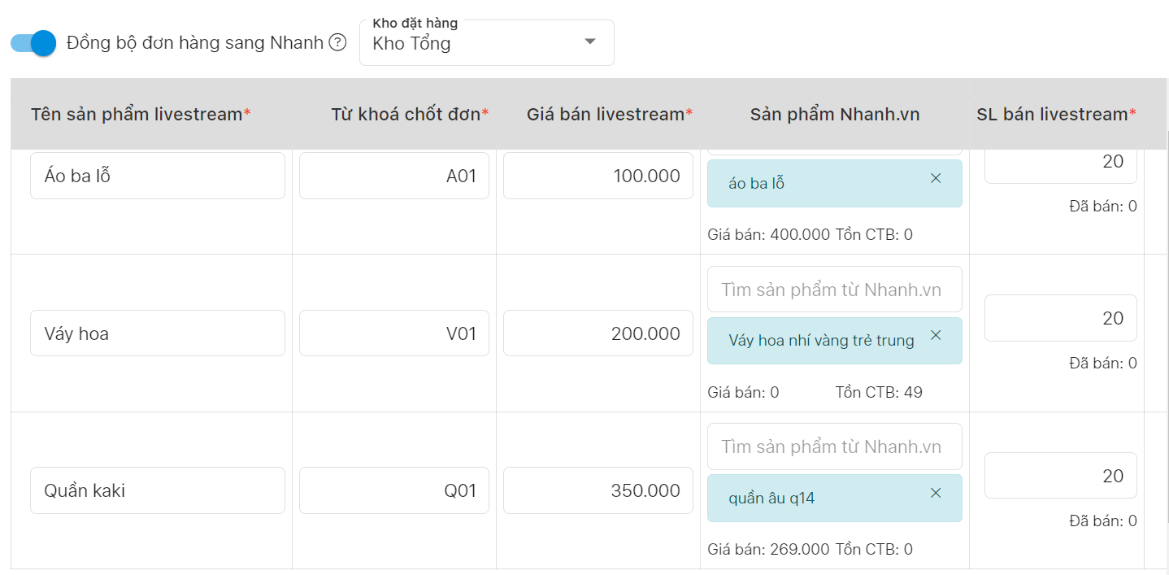
Task: Click the Quần kaki product name field
Action: click(158, 490)
